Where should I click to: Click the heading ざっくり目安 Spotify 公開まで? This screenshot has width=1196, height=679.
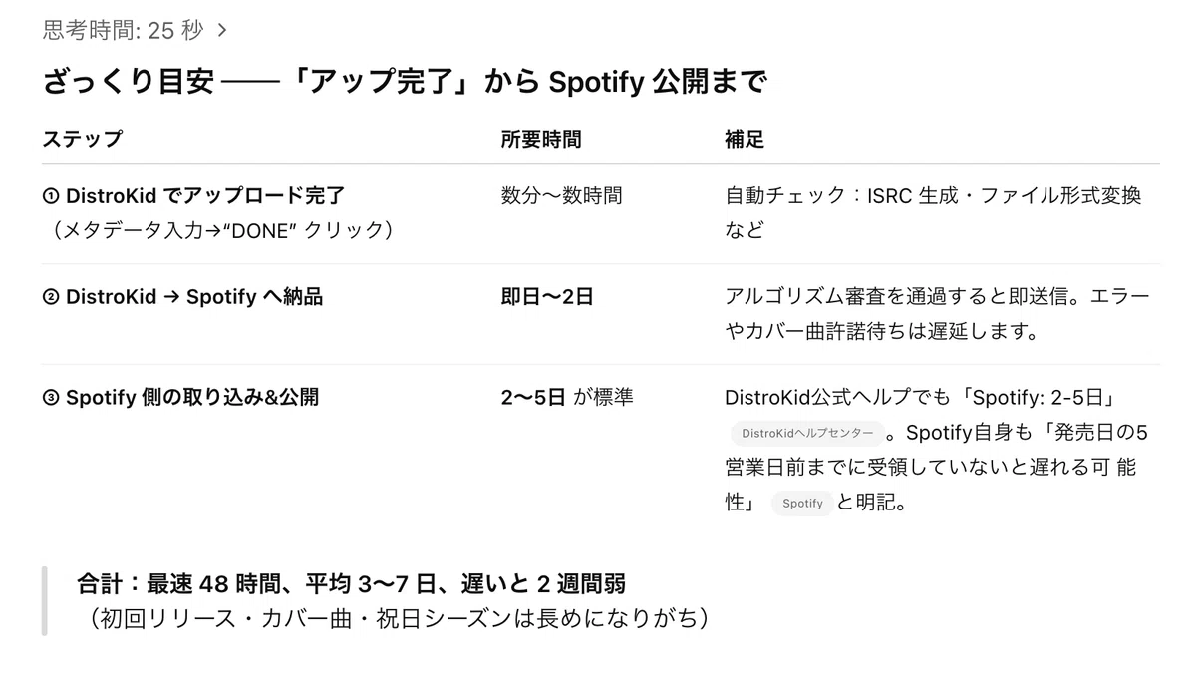click(404, 82)
